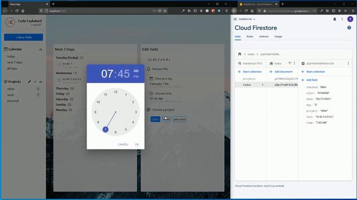Open the todolist-tut project dropdown
Image resolution: width=357 pixels, height=200 pixels.
pos(247,19)
